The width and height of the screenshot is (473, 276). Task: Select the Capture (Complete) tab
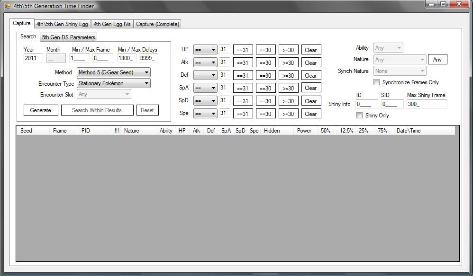157,24
